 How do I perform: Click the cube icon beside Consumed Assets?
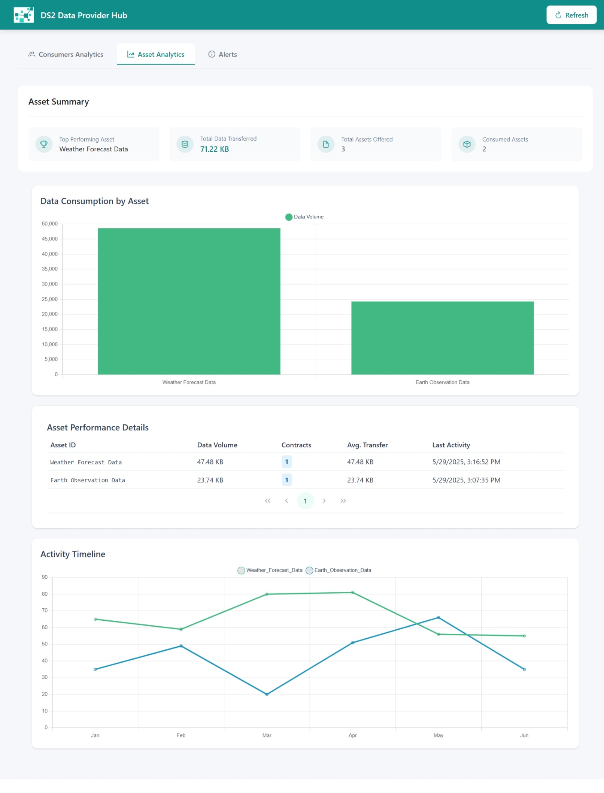467,144
